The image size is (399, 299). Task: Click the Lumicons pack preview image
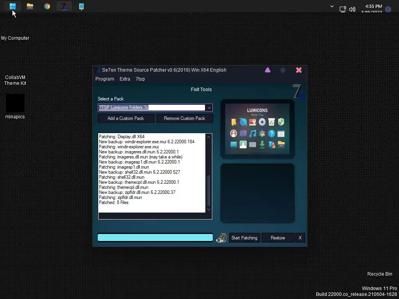(x=257, y=129)
